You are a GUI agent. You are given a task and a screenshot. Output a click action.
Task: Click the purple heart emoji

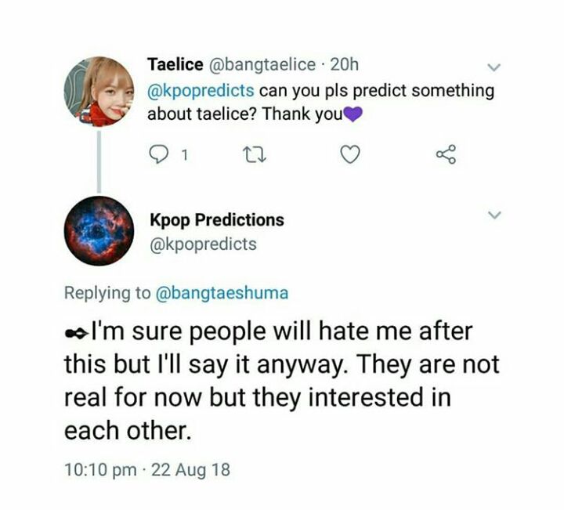click(x=356, y=114)
